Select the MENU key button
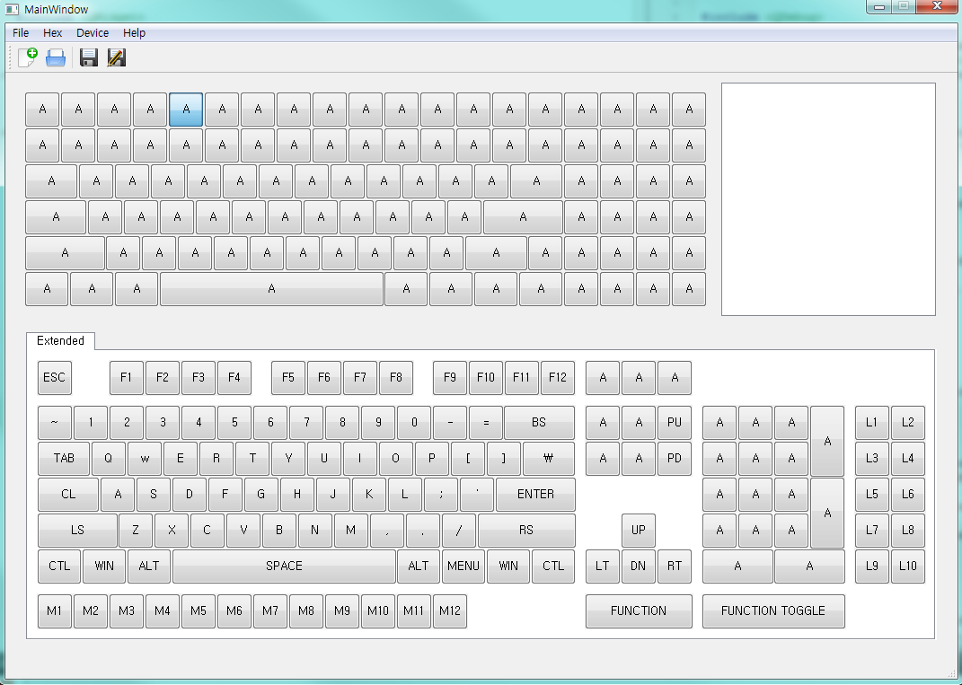 click(463, 566)
